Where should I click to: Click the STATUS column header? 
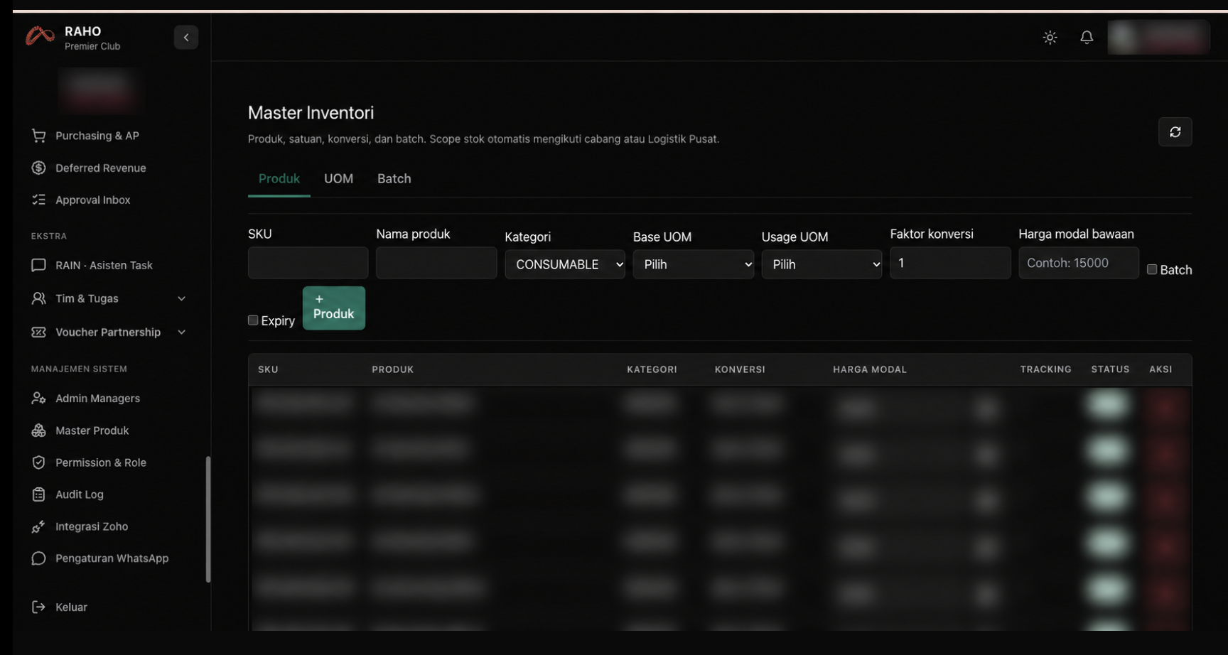[x=1110, y=369]
